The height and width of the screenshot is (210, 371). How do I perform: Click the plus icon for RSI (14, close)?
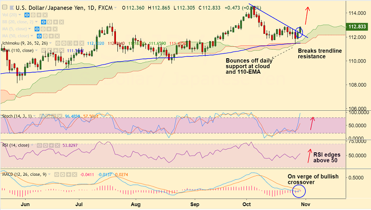pyautogui.click(x=51, y=145)
